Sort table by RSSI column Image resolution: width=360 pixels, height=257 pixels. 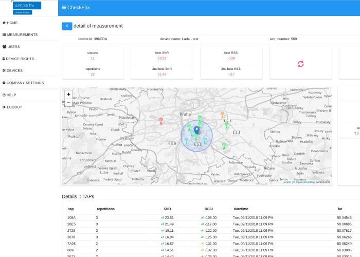[209, 209]
